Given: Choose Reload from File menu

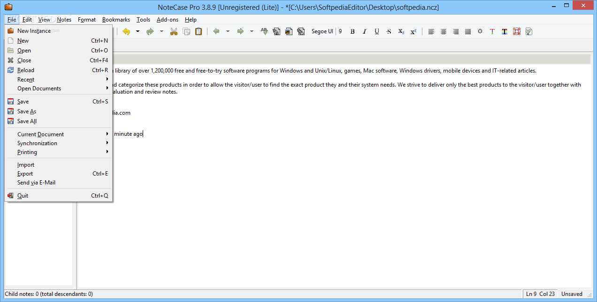Looking at the screenshot, I should click(x=59, y=70).
